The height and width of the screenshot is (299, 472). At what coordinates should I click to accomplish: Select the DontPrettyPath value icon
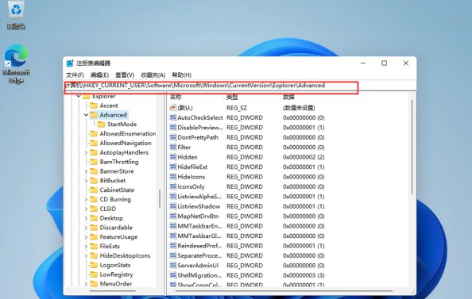tap(172, 137)
